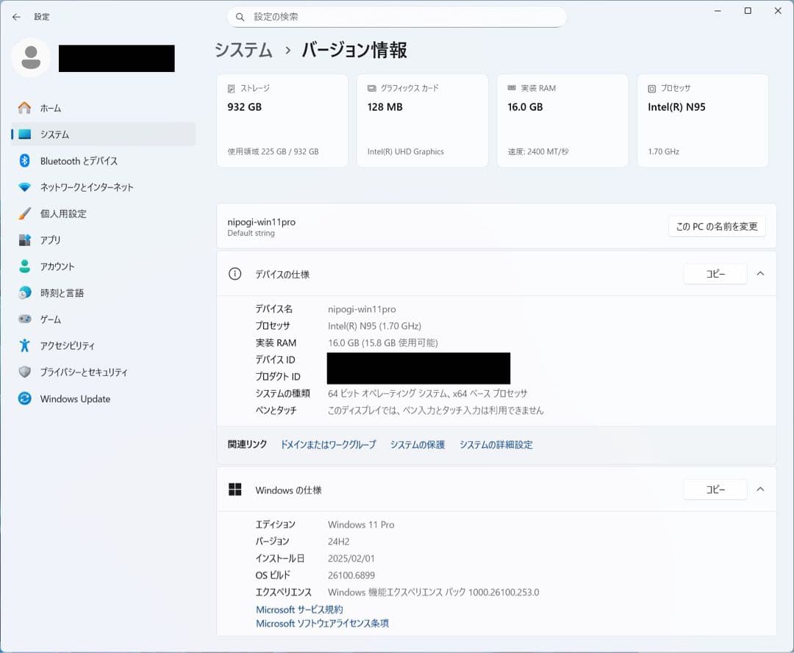
Task: Click the Bluetooth とデバイス sidebar icon
Action: [24, 161]
